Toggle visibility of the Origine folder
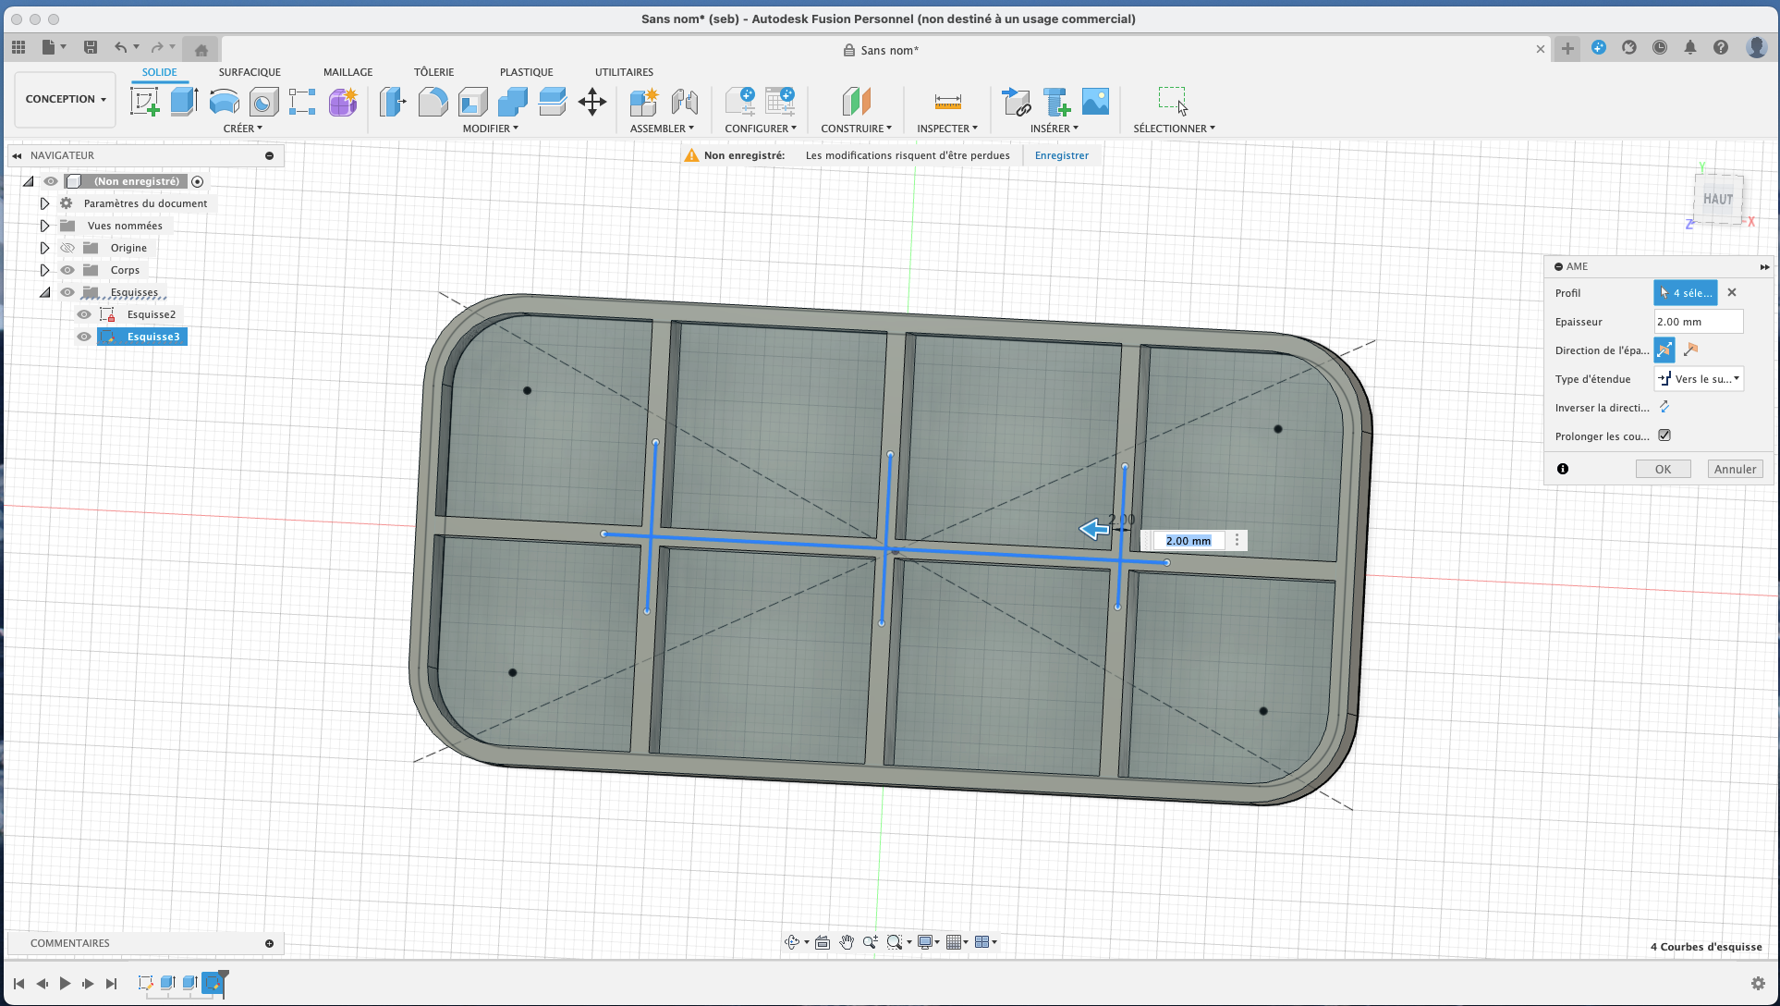This screenshot has width=1780, height=1006. pos(67,248)
